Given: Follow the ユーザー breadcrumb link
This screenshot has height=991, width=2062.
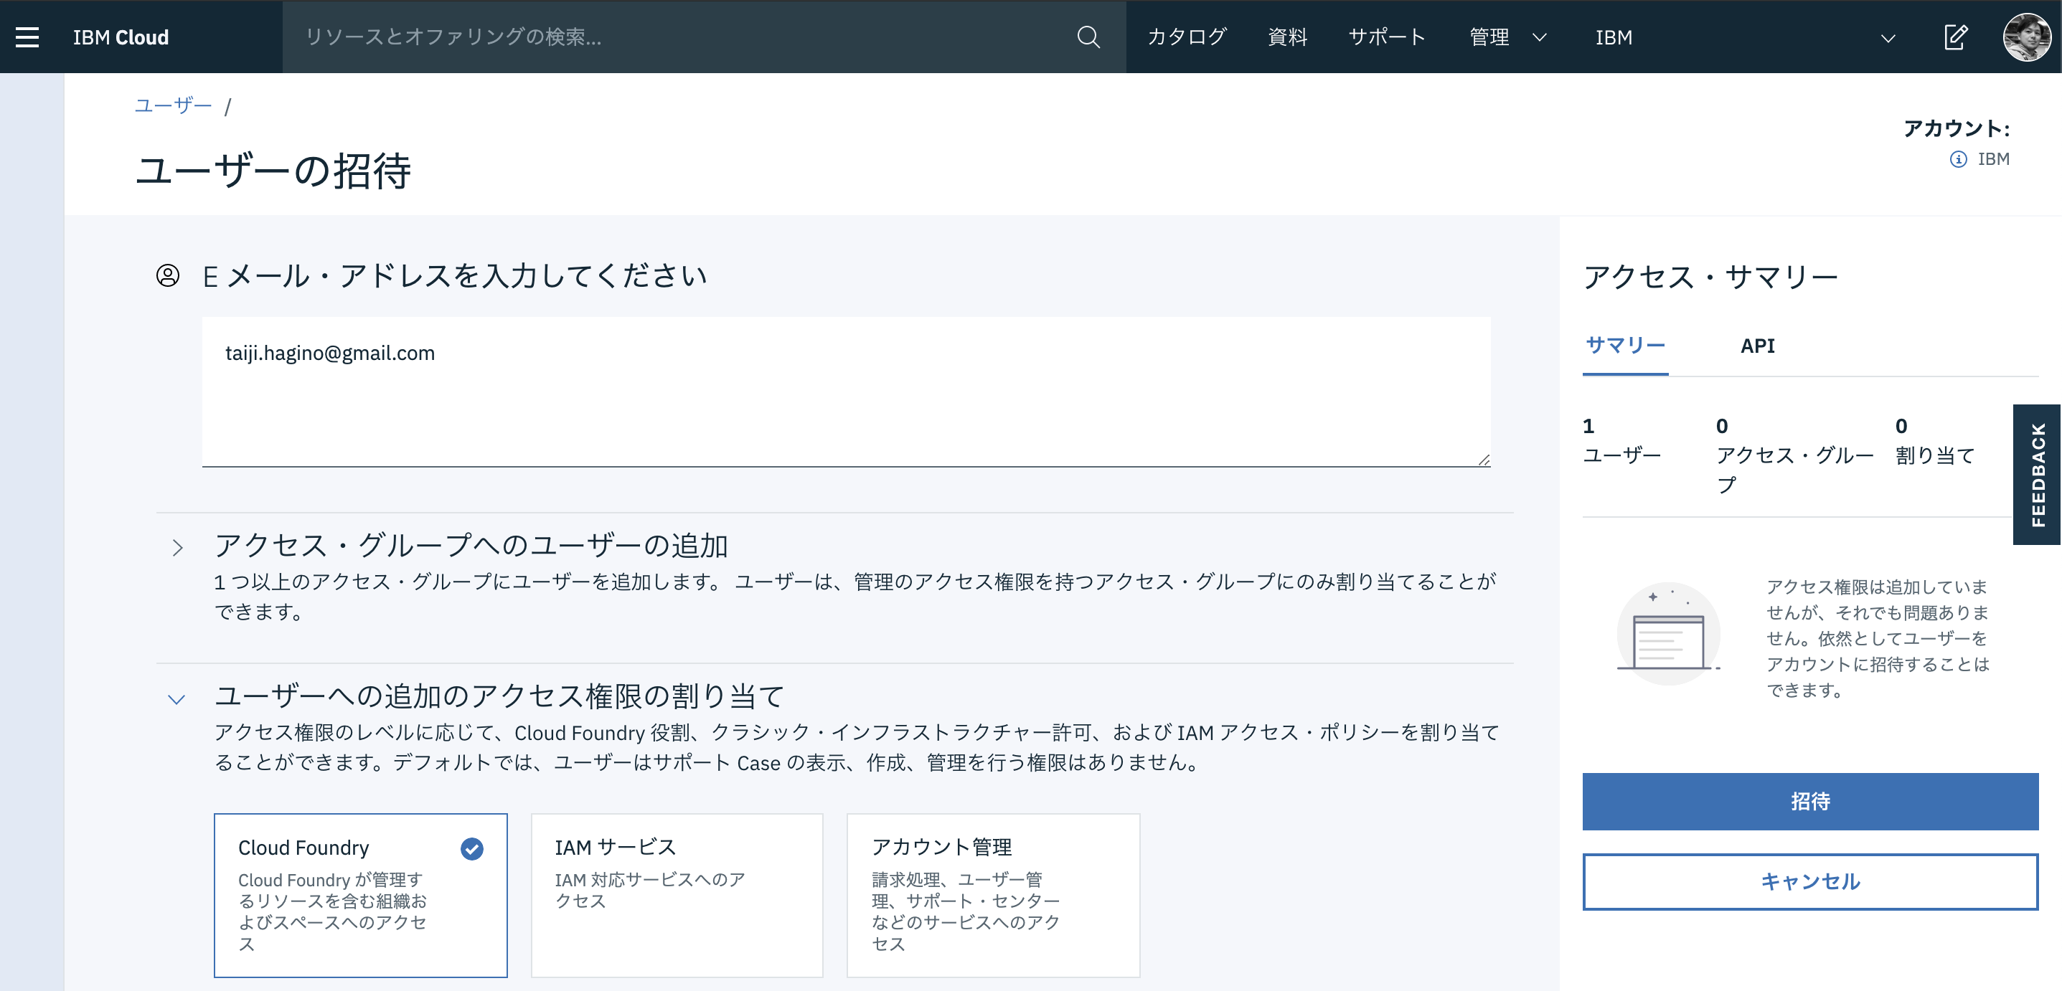Looking at the screenshot, I should click(x=173, y=105).
